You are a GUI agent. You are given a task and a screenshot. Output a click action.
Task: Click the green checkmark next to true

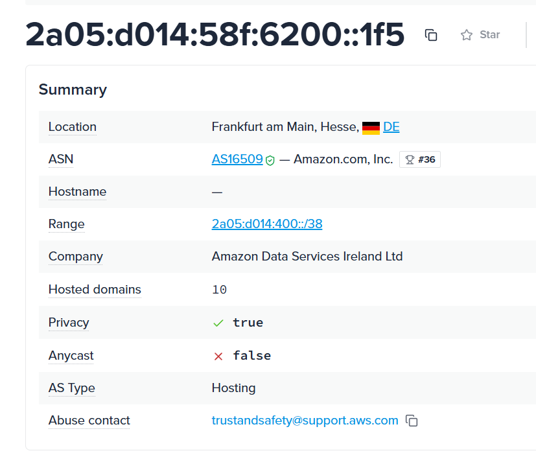click(218, 323)
